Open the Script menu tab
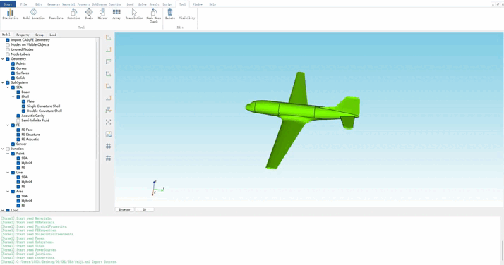 [167, 4]
